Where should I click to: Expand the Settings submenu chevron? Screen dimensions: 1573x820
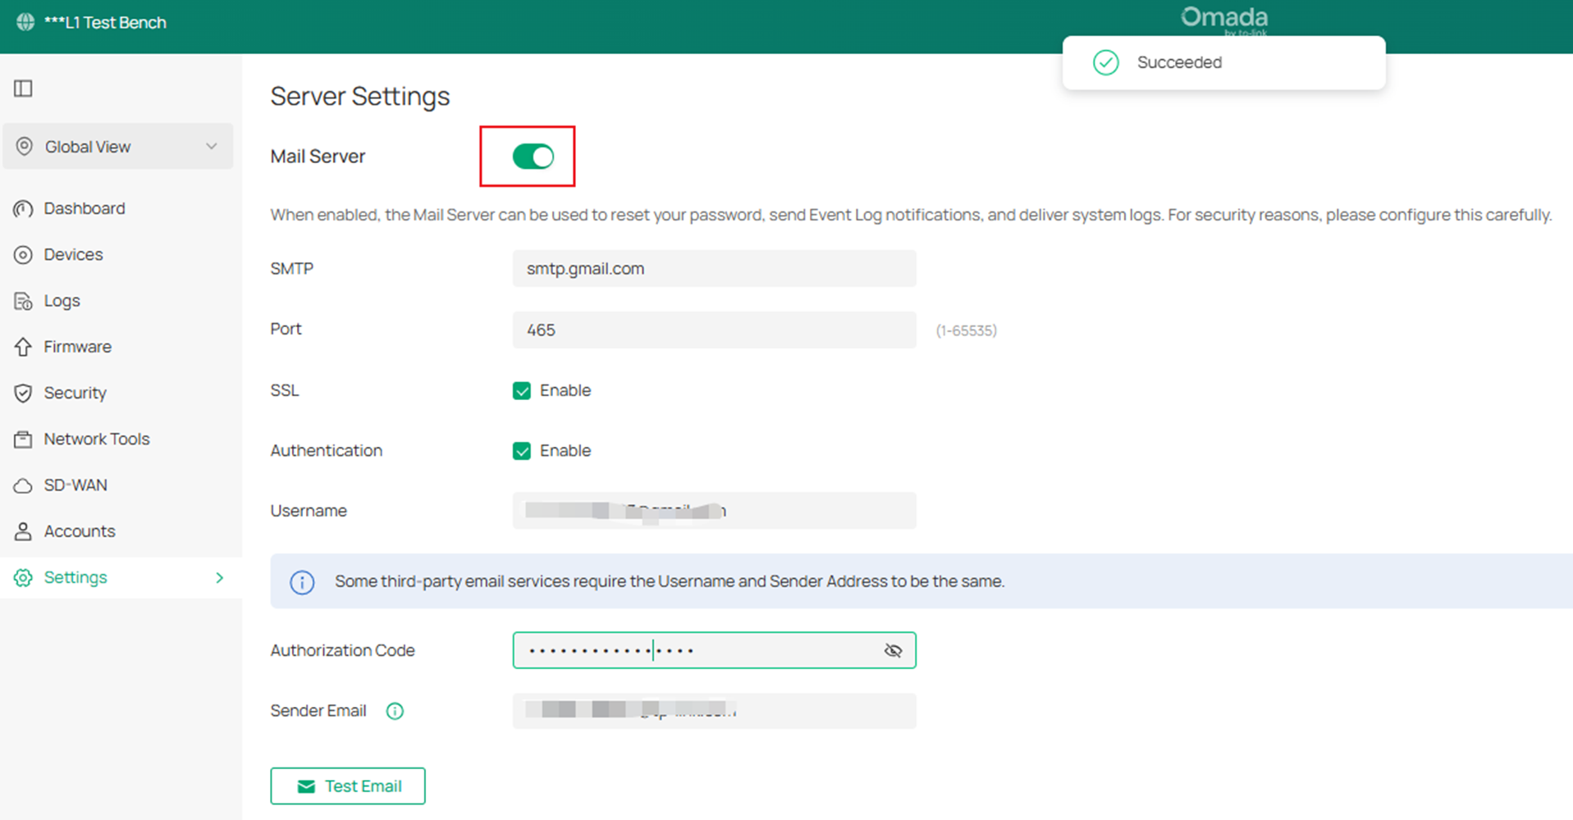(x=219, y=577)
